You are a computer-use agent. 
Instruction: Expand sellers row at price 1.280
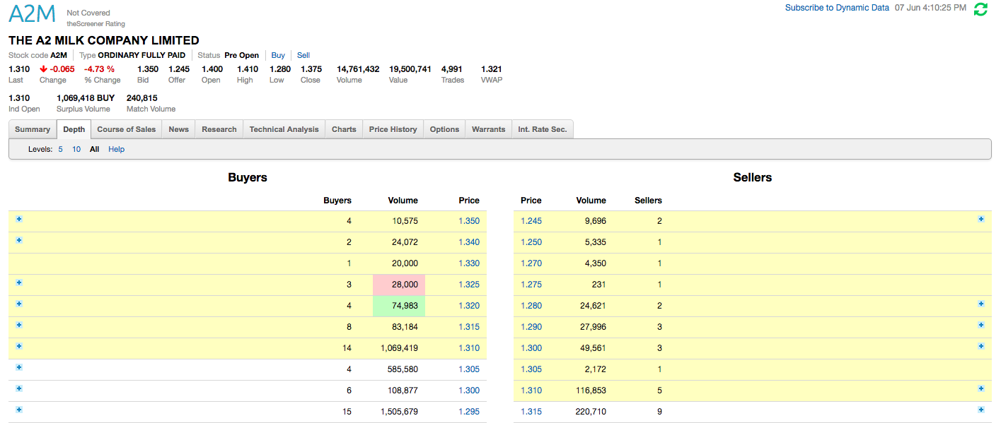(x=981, y=304)
